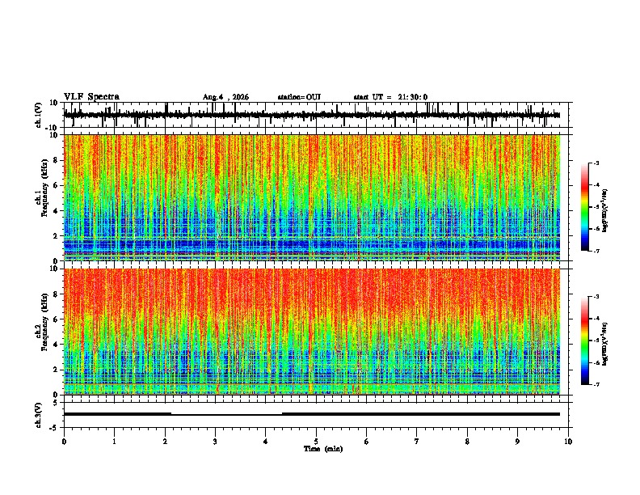
Task: Click the time axis tick label "3"
Action: (215, 442)
